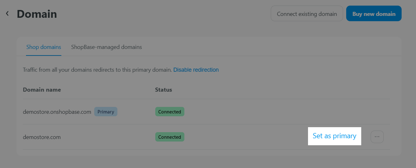Click the back arrow beside Domain
416x168 pixels.
pos(7,14)
